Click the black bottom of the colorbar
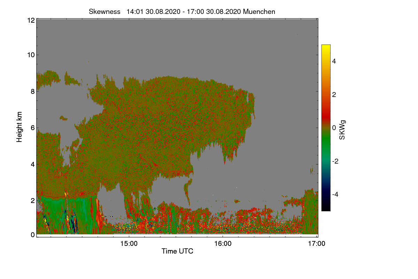 click(x=326, y=208)
